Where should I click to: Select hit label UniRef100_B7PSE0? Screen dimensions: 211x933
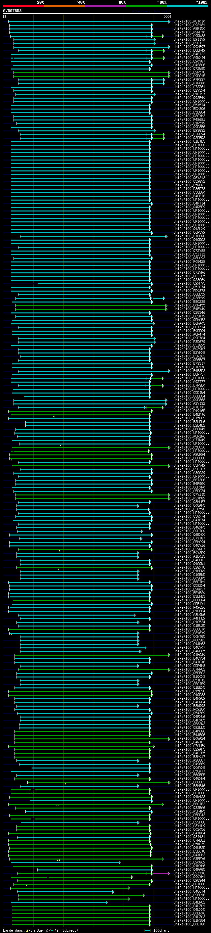(x=189, y=385)
